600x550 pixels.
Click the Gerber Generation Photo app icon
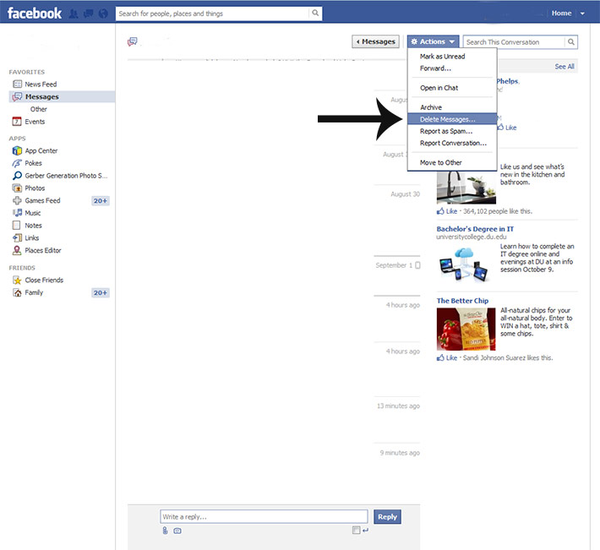coord(17,176)
